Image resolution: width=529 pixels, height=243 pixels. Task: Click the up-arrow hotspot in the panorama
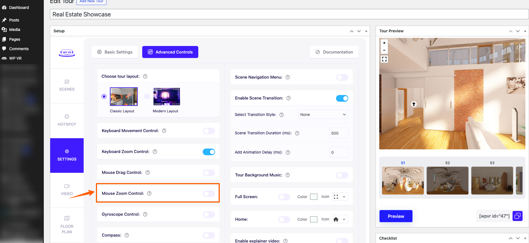click(x=414, y=104)
